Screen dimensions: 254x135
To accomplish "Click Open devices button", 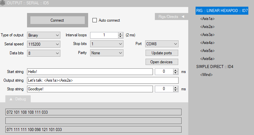I will pos(162,62).
